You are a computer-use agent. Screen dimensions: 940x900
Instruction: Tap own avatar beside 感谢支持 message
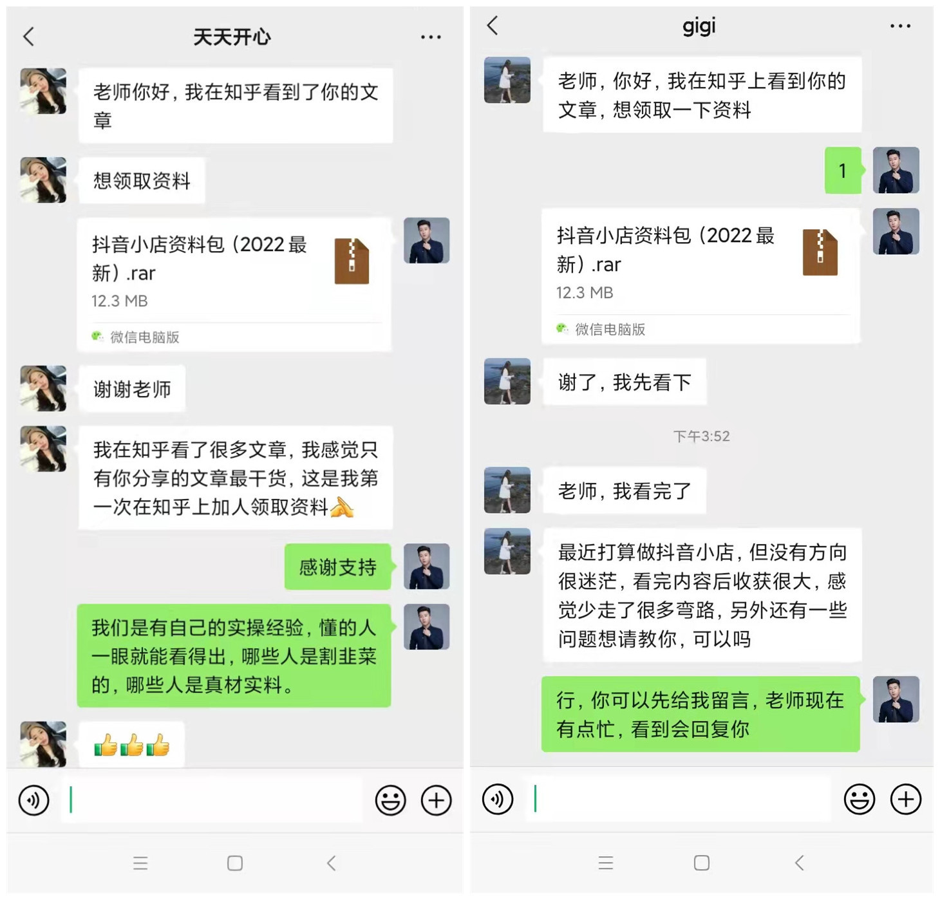tap(427, 567)
